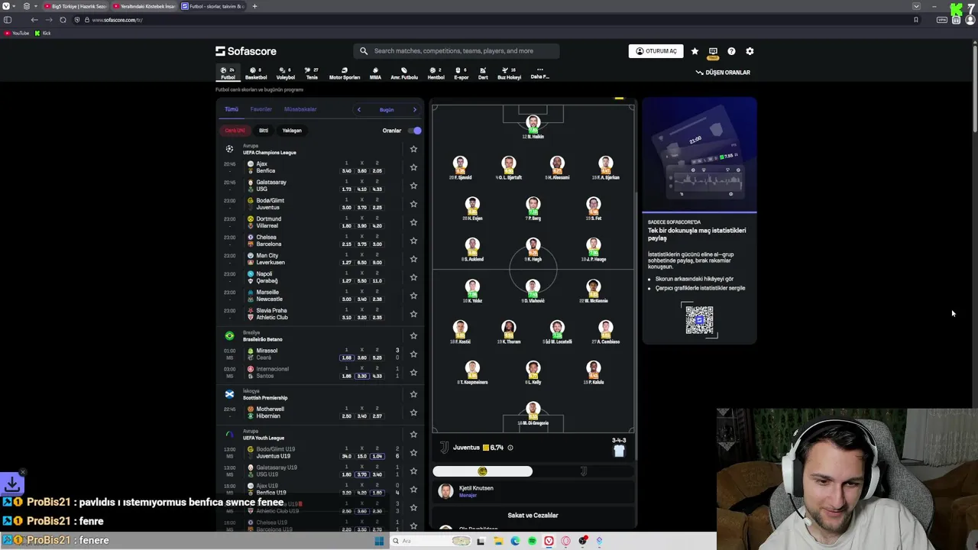Open the Dart sport category

click(x=483, y=73)
